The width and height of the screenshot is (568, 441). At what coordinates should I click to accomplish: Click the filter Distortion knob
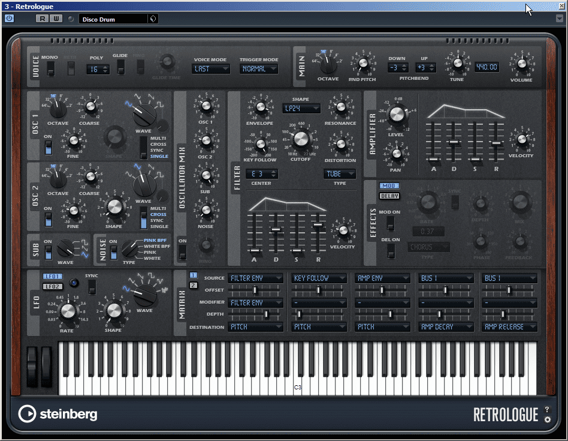click(340, 144)
